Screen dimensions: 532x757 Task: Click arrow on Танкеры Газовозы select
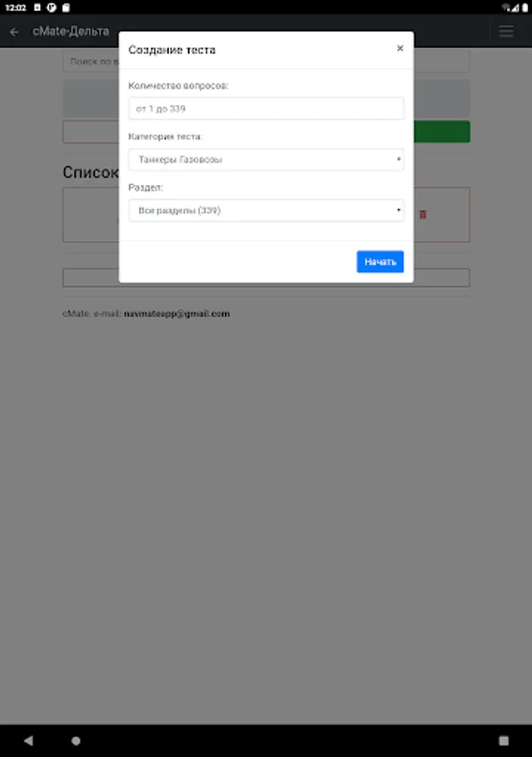[398, 159]
